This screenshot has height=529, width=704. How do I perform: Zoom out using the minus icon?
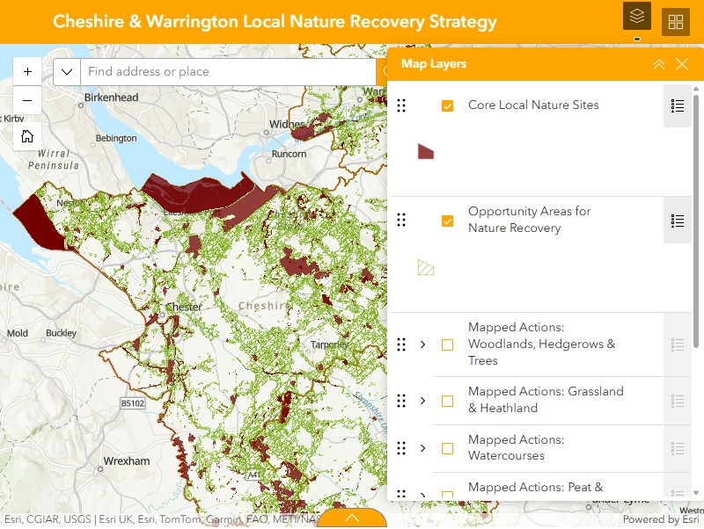pyautogui.click(x=27, y=101)
